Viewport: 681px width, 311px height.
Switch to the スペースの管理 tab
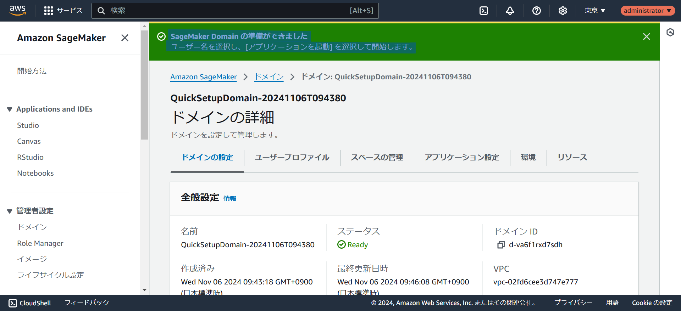(x=377, y=157)
